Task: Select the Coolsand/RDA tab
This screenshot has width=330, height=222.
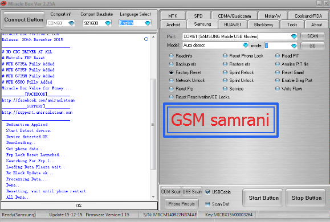Action: [x=308, y=16]
